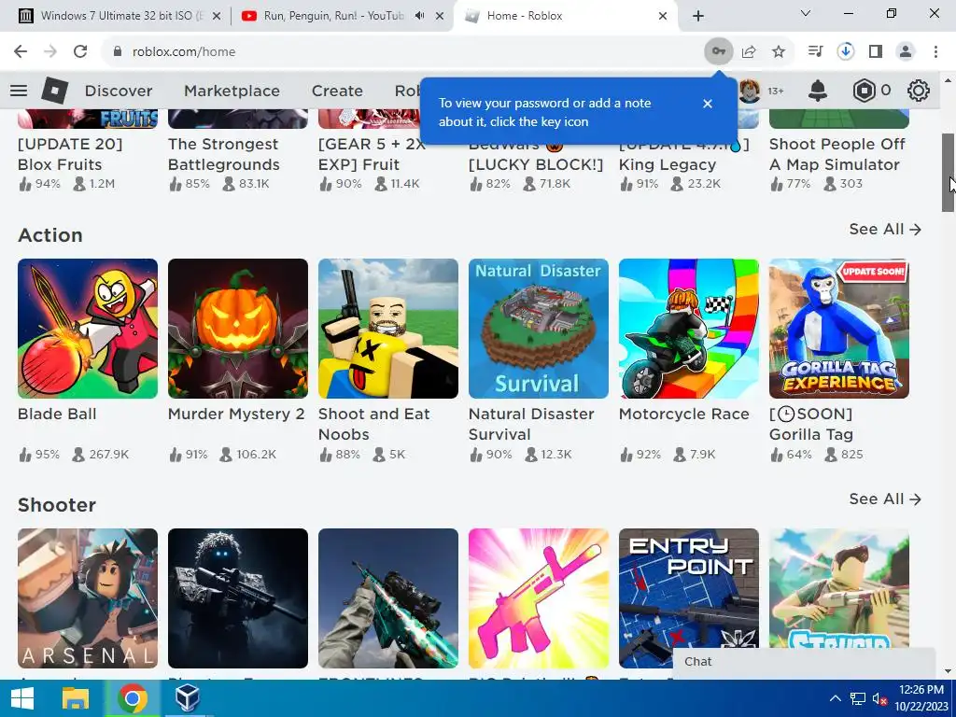The width and height of the screenshot is (956, 717).
Task: Open the Gorilla Tag Experience thumbnail
Action: click(839, 329)
